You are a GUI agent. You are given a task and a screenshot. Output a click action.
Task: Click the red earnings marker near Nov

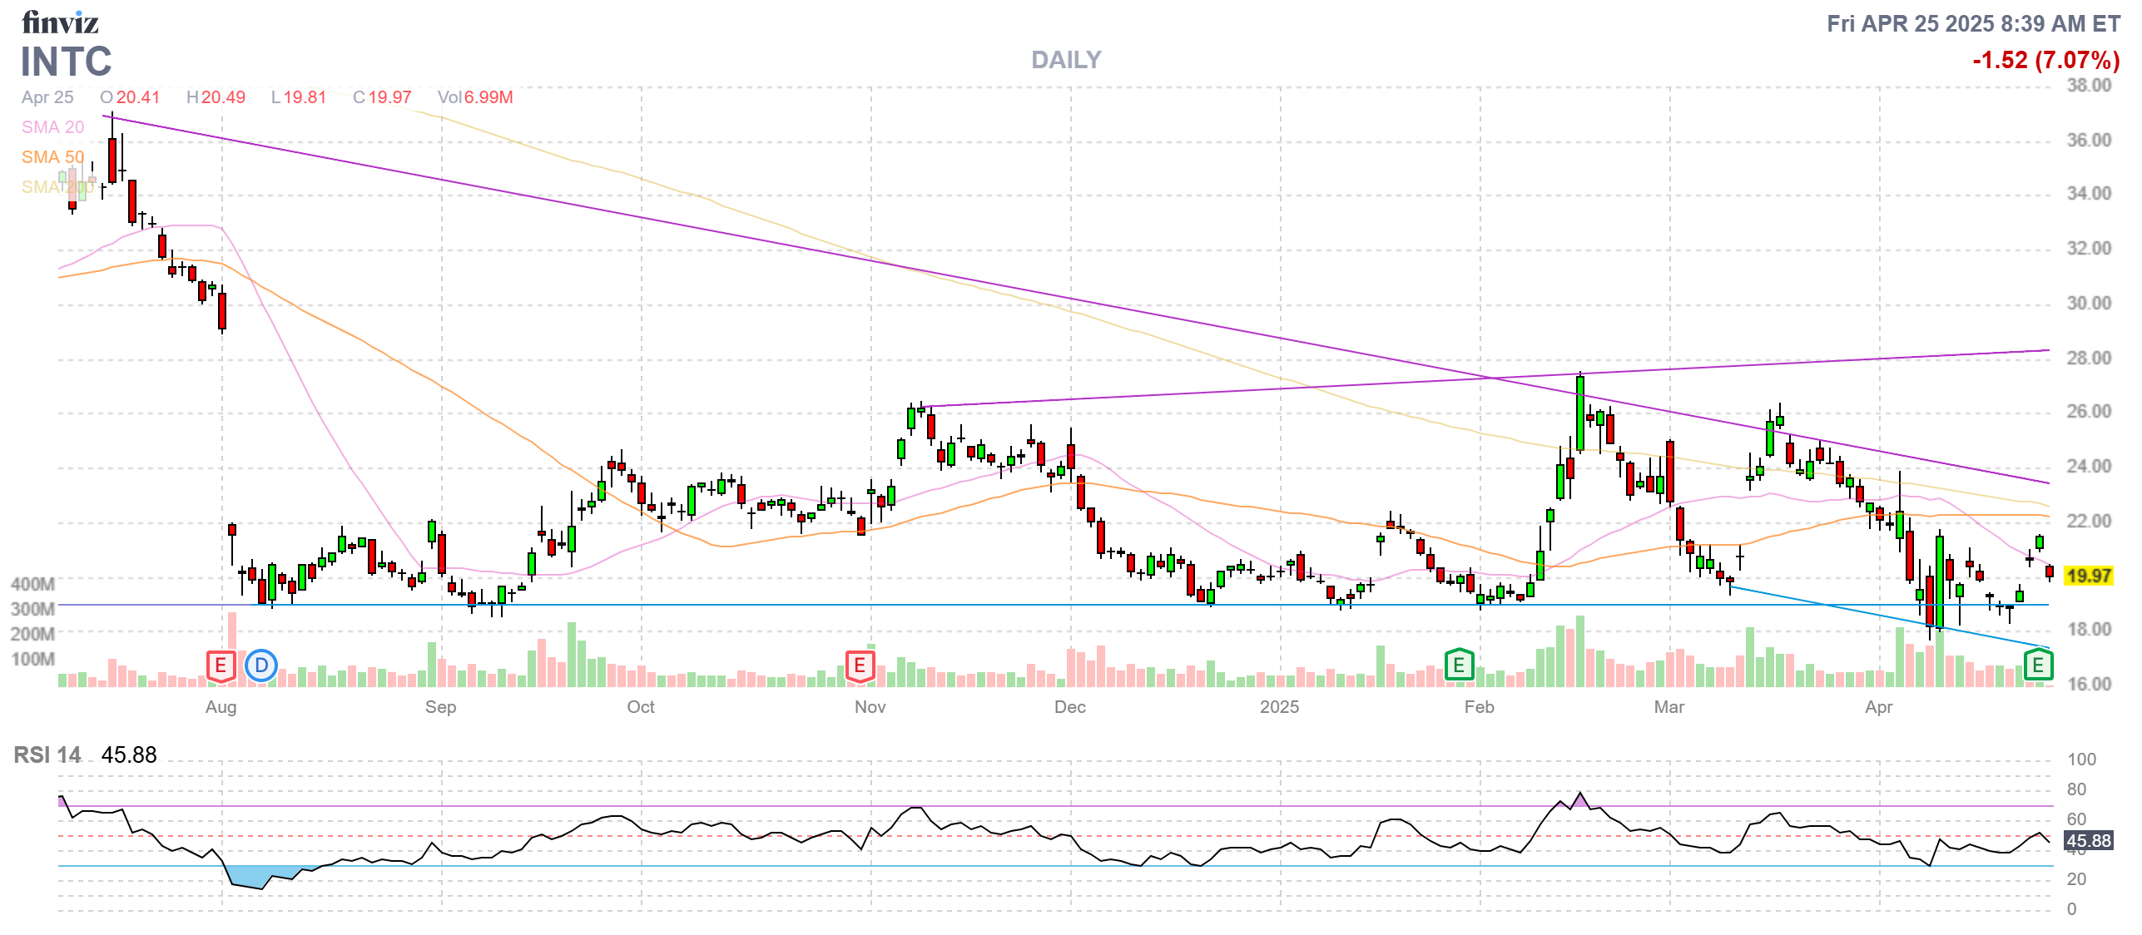[x=860, y=665]
